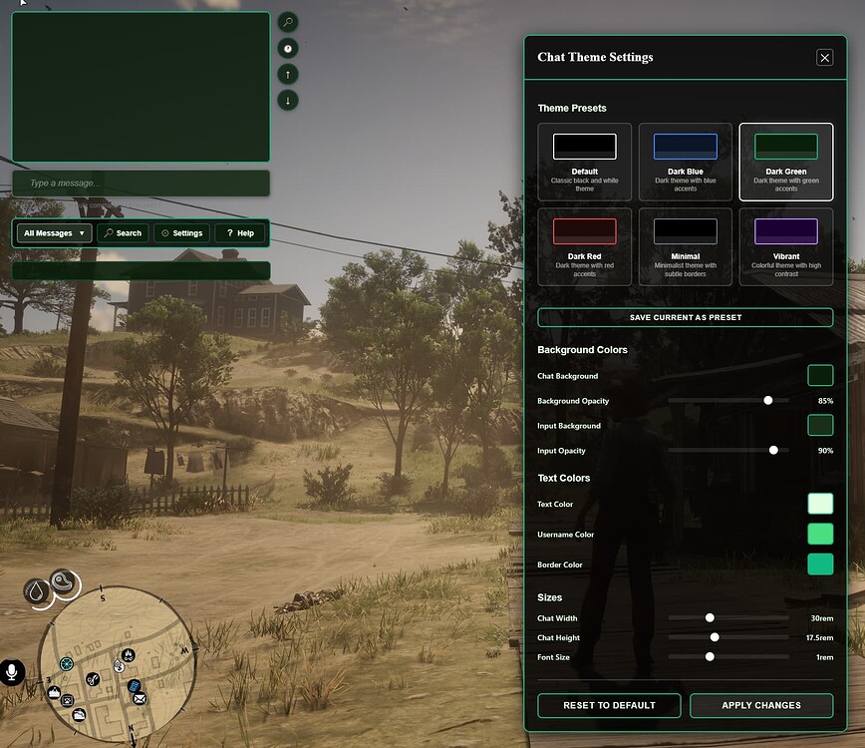This screenshot has width=865, height=748.
Task: Select the Dark Red theme preset
Action: (x=584, y=246)
